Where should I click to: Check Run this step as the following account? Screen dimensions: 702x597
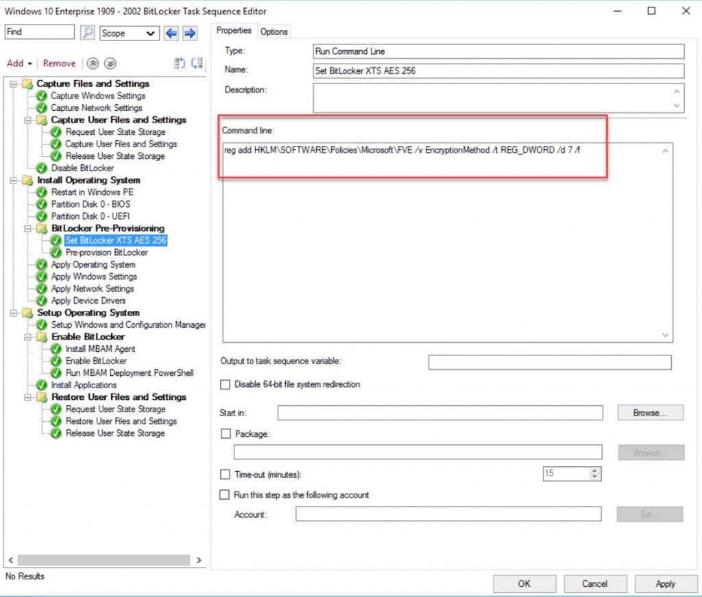pyautogui.click(x=224, y=494)
